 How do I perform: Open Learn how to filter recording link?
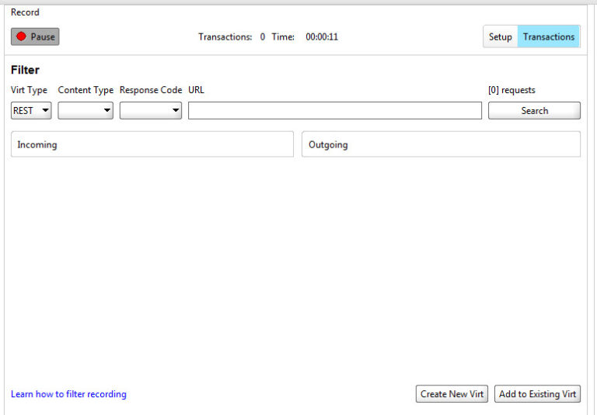pyautogui.click(x=68, y=394)
